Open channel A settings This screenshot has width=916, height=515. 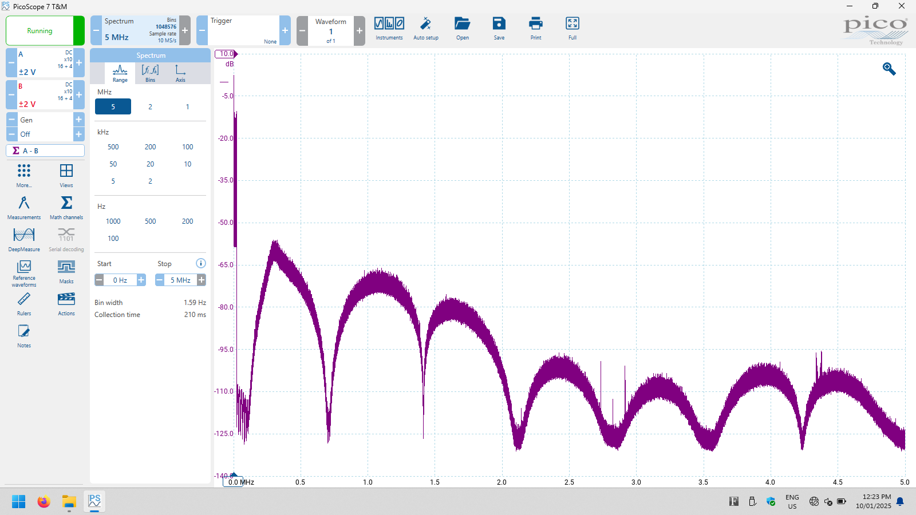click(45, 62)
